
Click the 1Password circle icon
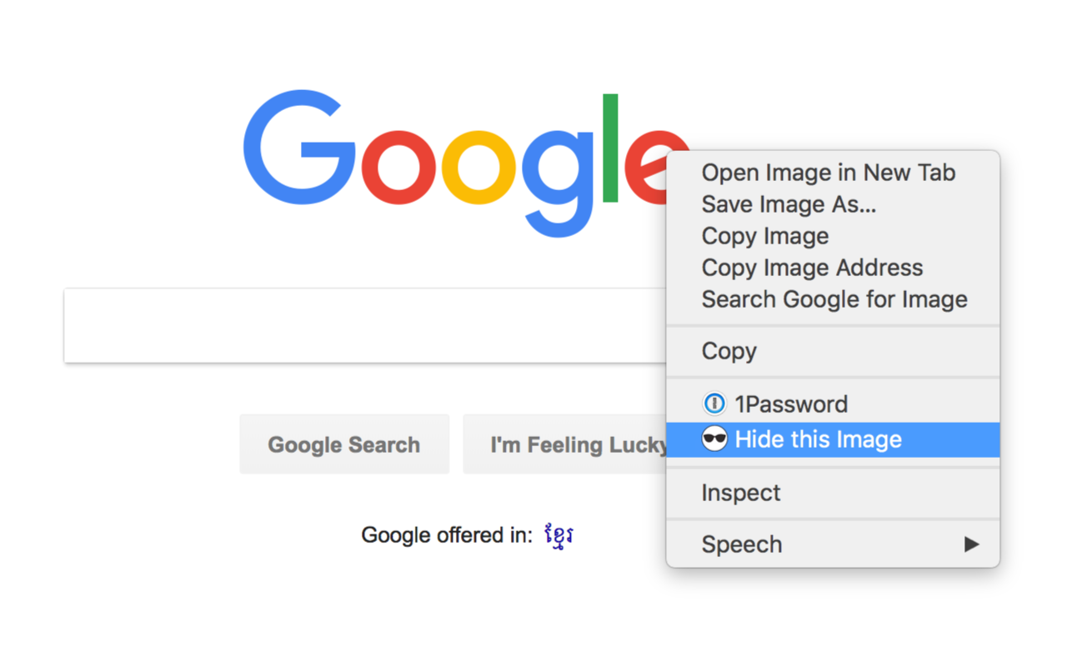[715, 404]
